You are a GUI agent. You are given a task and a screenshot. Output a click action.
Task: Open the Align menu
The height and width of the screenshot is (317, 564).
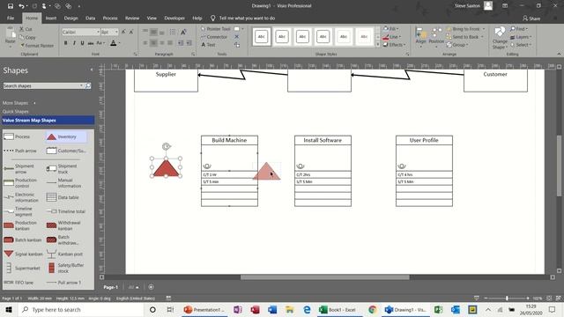point(420,37)
